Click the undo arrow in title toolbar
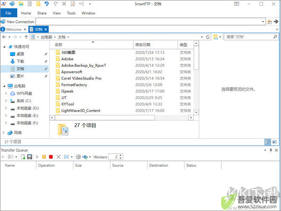The width and height of the screenshot is (281, 211). click(x=46, y=4)
